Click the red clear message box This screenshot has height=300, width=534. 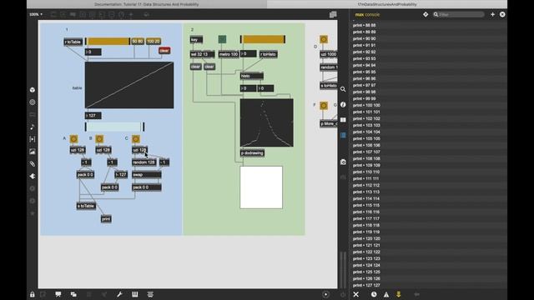tap(164, 50)
